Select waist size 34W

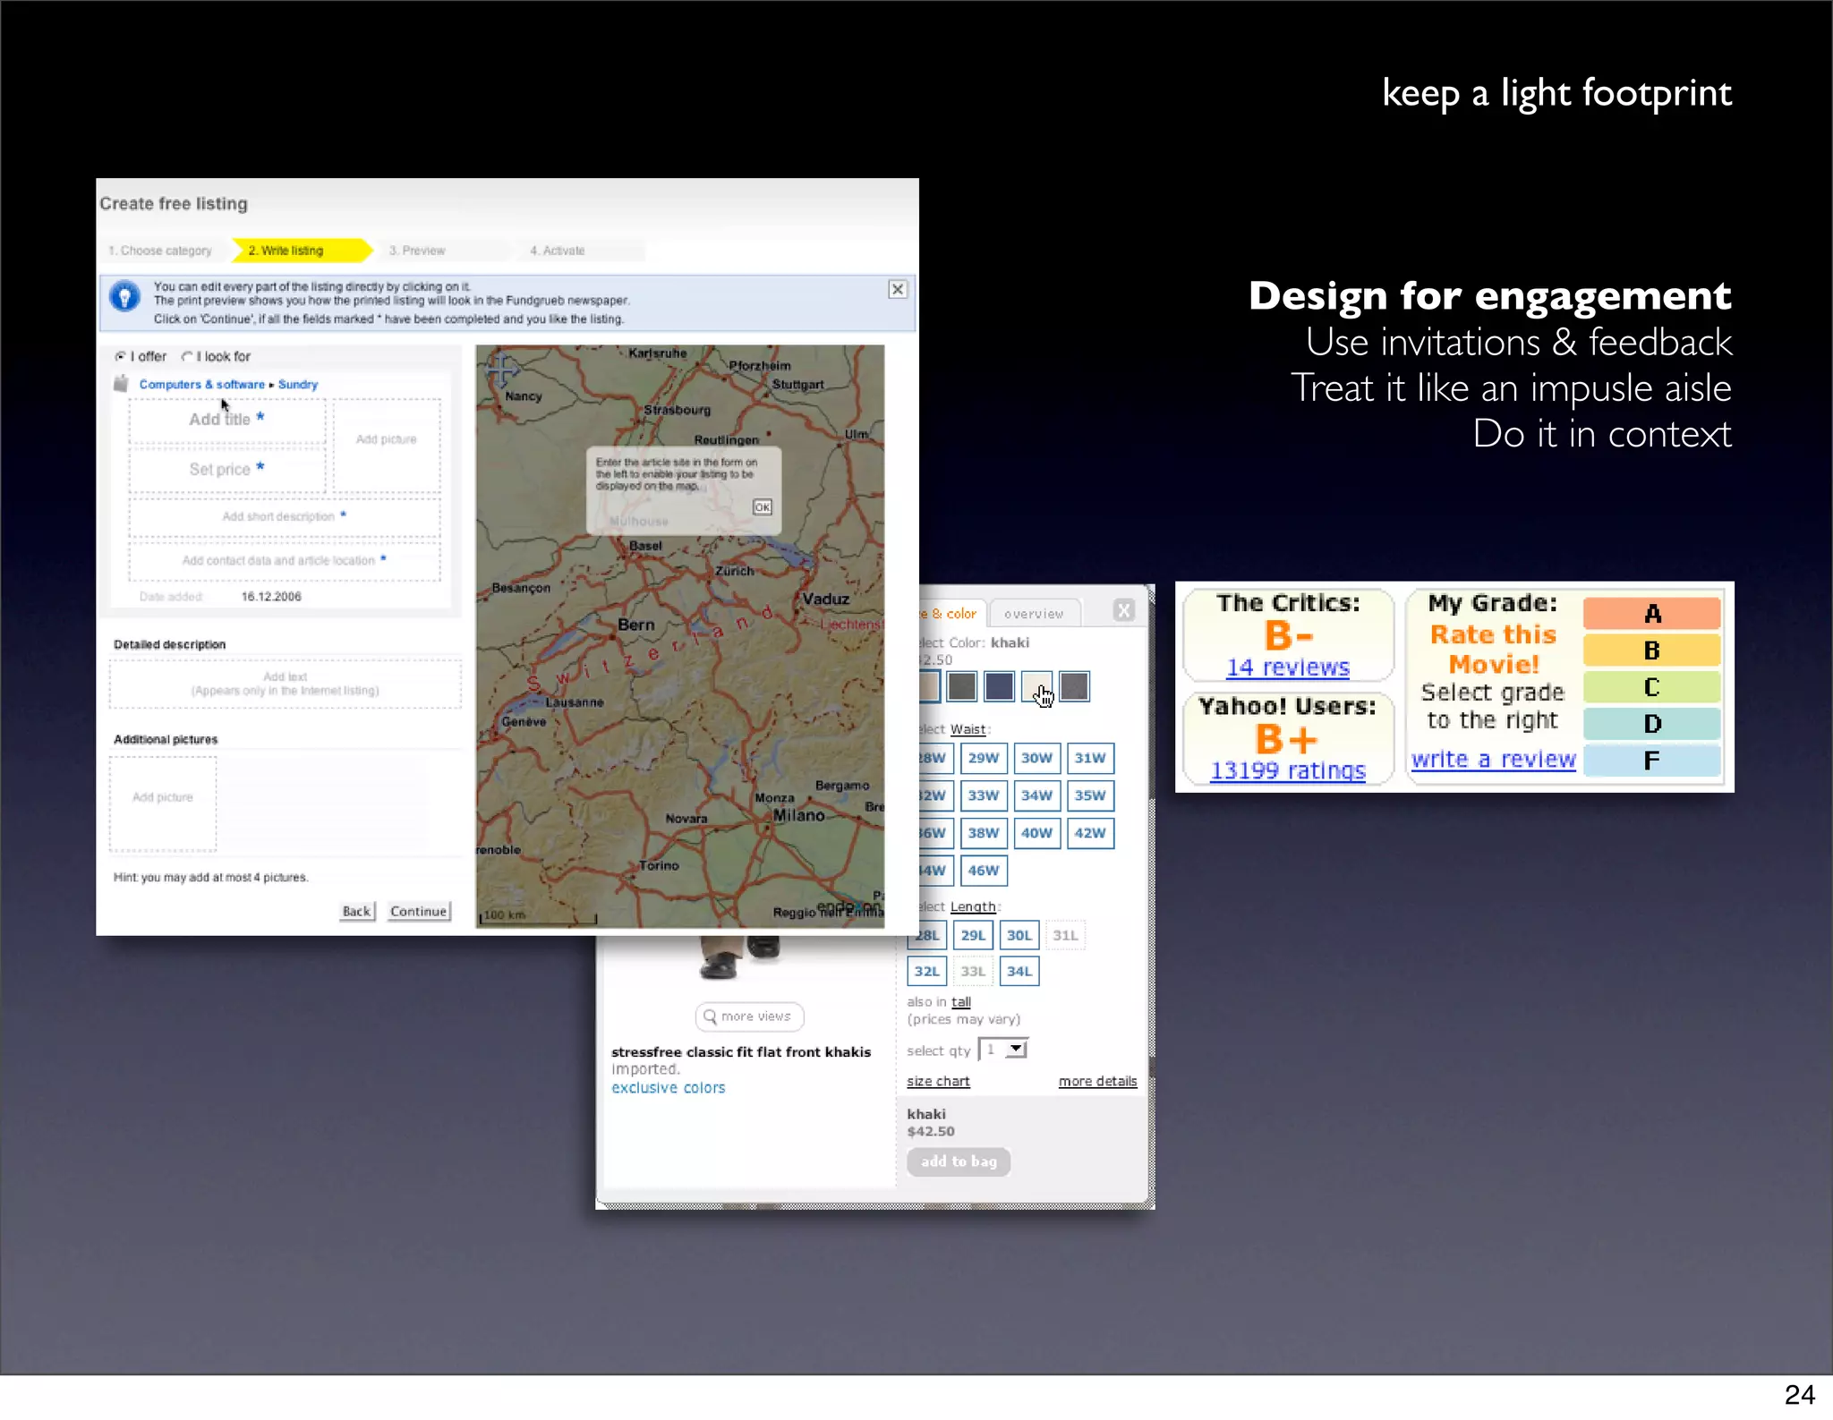tap(1036, 795)
